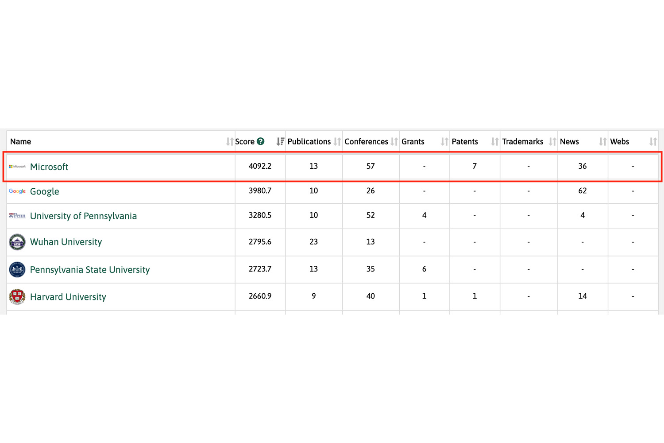Click Microsoft's Conferences count 57
Viewport: 664px width, 443px height.
tap(371, 166)
